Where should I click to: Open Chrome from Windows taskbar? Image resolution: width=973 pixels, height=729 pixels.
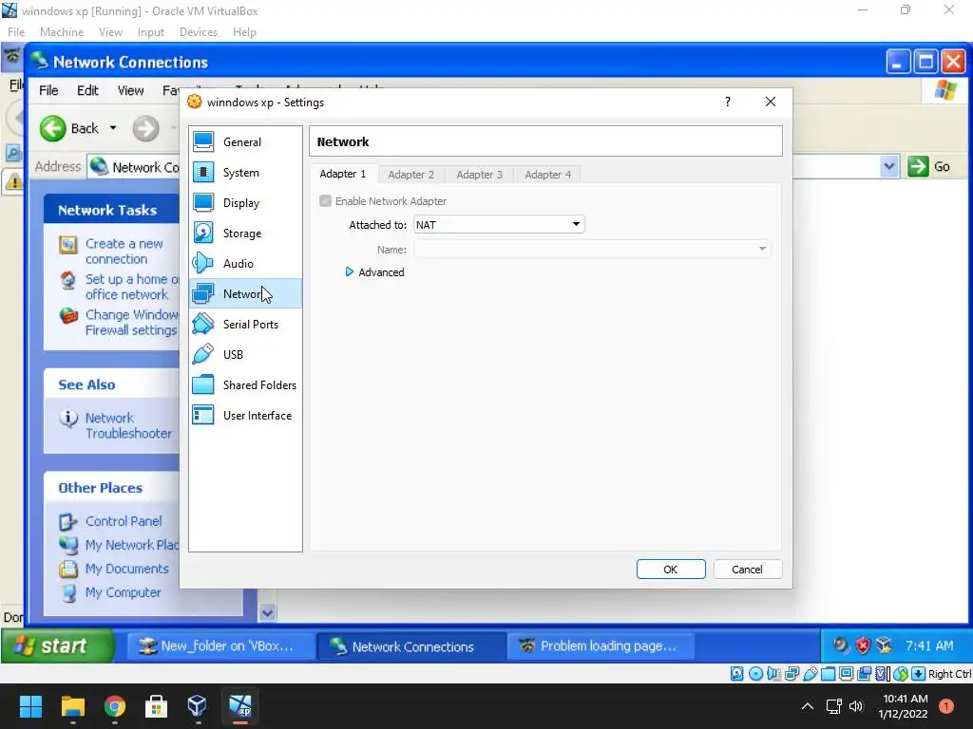115,706
